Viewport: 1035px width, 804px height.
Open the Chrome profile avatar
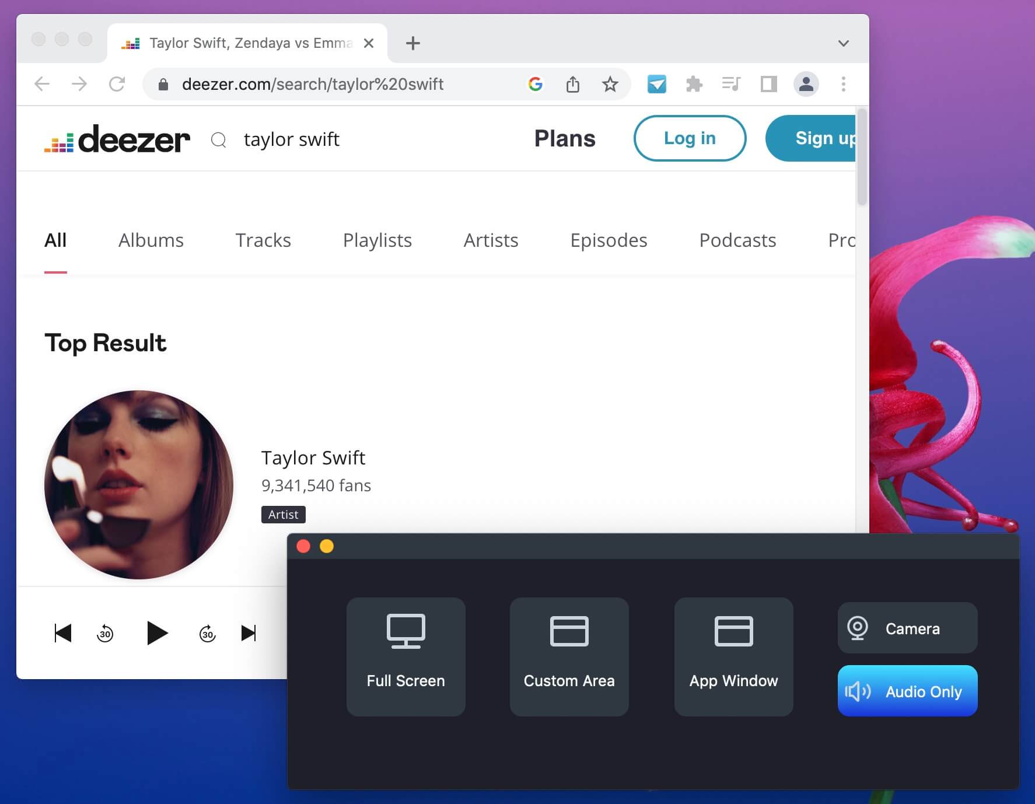click(x=806, y=84)
